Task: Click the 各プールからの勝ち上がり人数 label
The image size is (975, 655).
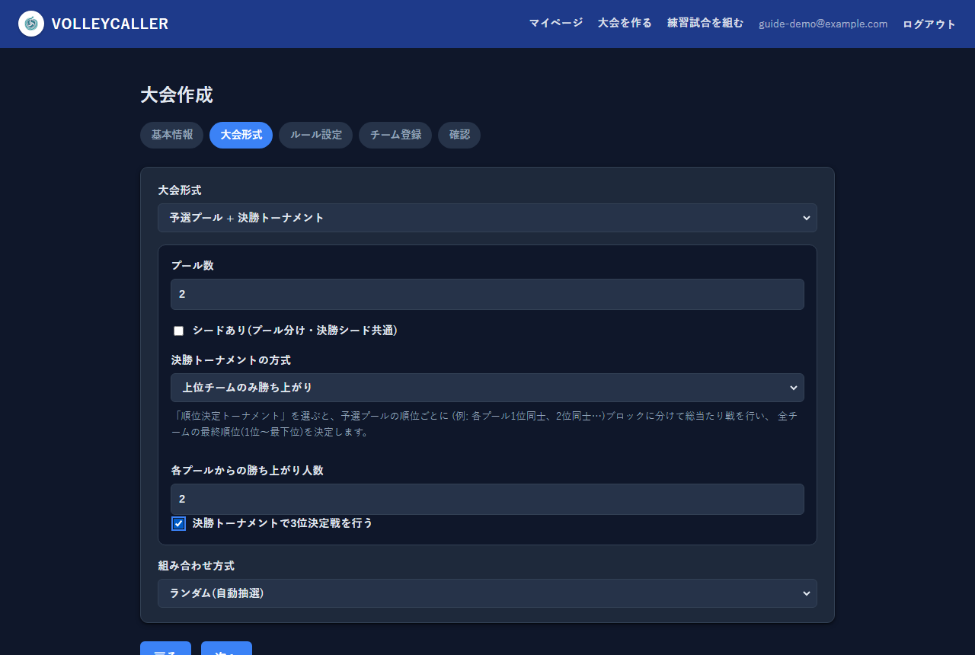Action: [248, 471]
